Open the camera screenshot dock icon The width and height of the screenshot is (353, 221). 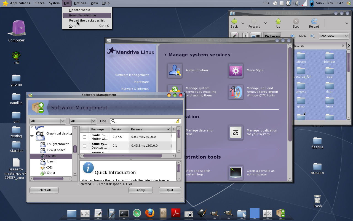point(189,214)
